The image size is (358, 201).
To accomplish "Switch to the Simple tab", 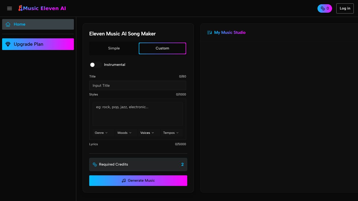I will [114, 48].
